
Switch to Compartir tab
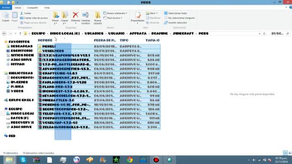32,8
